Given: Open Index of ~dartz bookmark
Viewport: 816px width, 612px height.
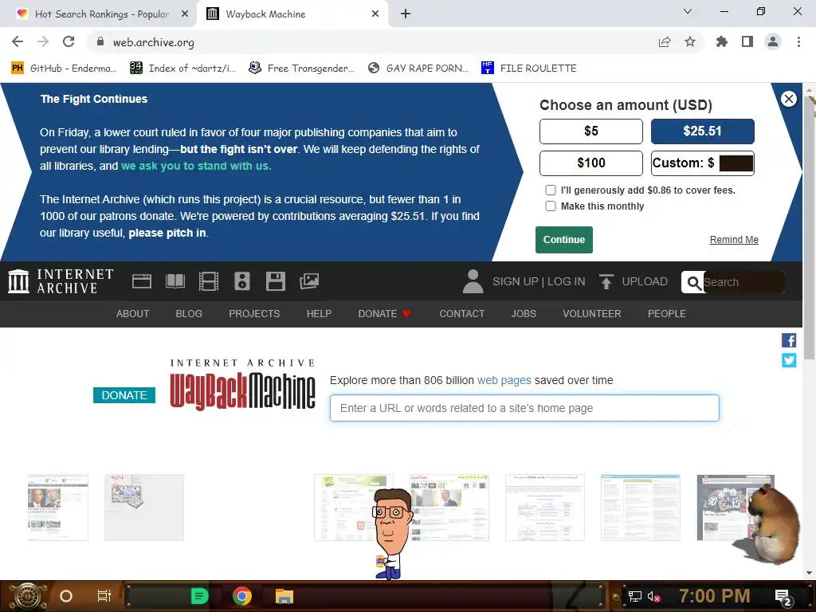Looking at the screenshot, I should coord(182,69).
